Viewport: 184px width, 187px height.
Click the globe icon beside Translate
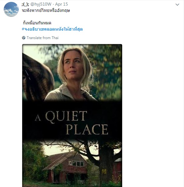[24, 38]
